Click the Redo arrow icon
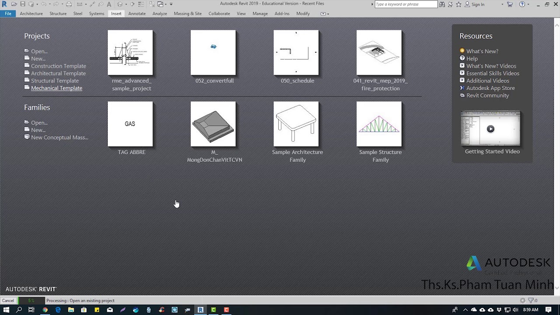Viewport: 560px width, 315px height. click(56, 4)
